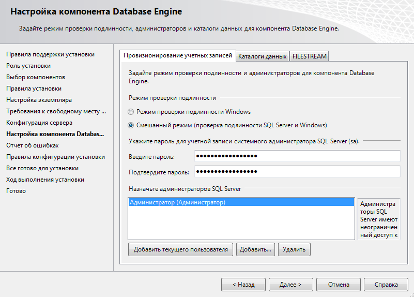Select Администратор (Администратор) in the administrators list
The height and width of the screenshot is (297, 414).
tap(178, 203)
